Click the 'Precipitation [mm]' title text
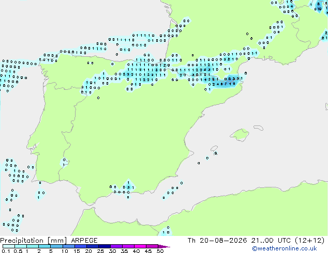The height and width of the screenshot is (253, 328). [33, 241]
